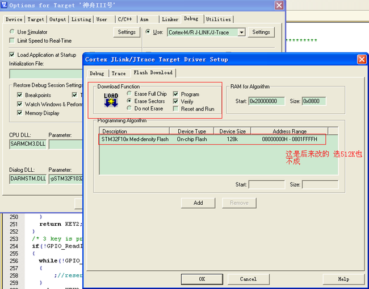Open the Utilities tab in Options

coord(219,19)
